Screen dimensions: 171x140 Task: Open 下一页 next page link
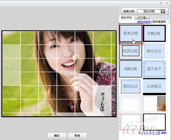tap(156, 133)
